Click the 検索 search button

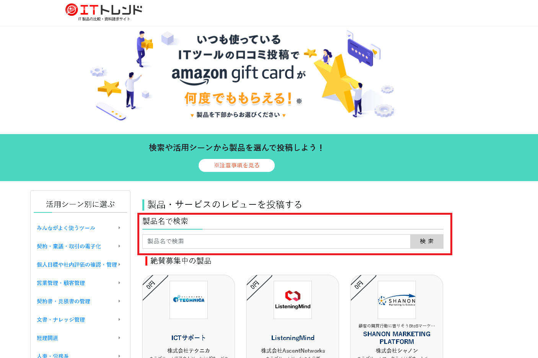click(x=427, y=241)
